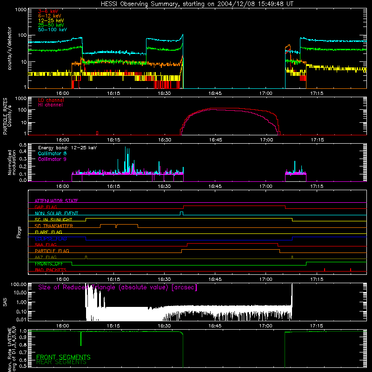Select the FRONT SEGMENTS legend label
The image size is (372, 372).
[63, 357]
